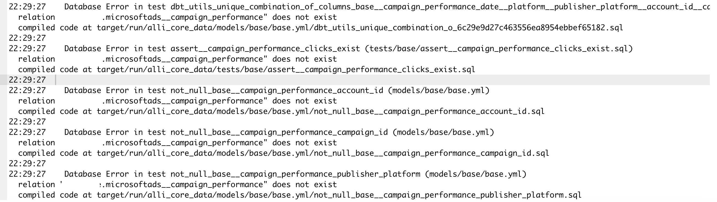Click models/base/base.yml after the publisher_platform test
Image resolution: width=717 pixels, height=202 pixels.
pyautogui.click(x=476, y=174)
